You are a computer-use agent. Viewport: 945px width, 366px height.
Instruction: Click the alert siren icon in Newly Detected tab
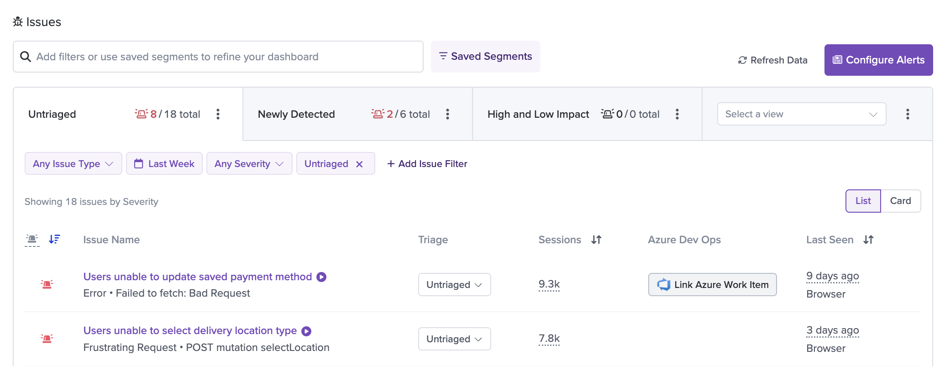(378, 114)
